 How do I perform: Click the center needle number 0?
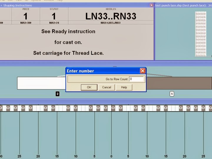111,156
